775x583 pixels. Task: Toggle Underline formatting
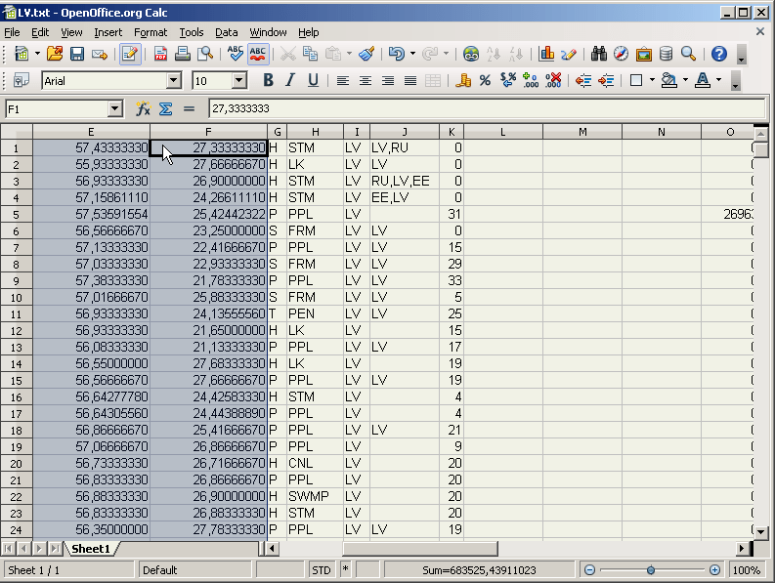pyautogui.click(x=313, y=80)
